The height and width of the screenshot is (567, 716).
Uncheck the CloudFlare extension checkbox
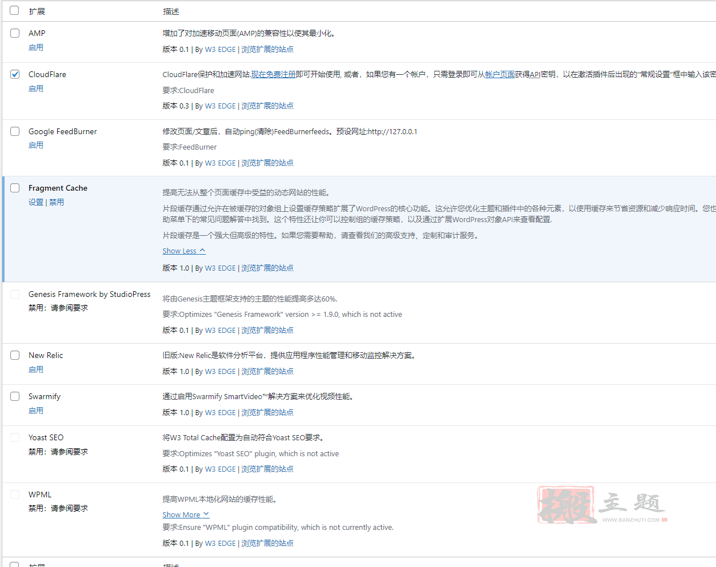(x=15, y=74)
